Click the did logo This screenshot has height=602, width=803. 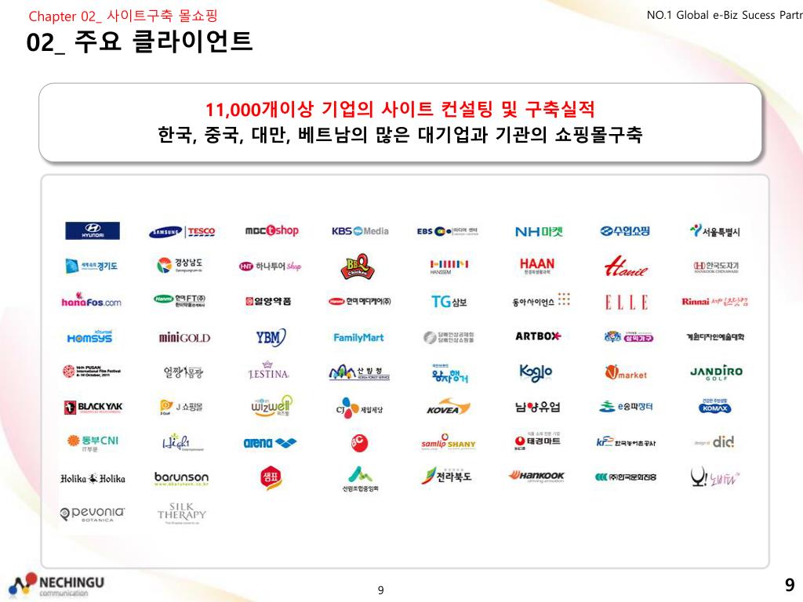point(715,441)
